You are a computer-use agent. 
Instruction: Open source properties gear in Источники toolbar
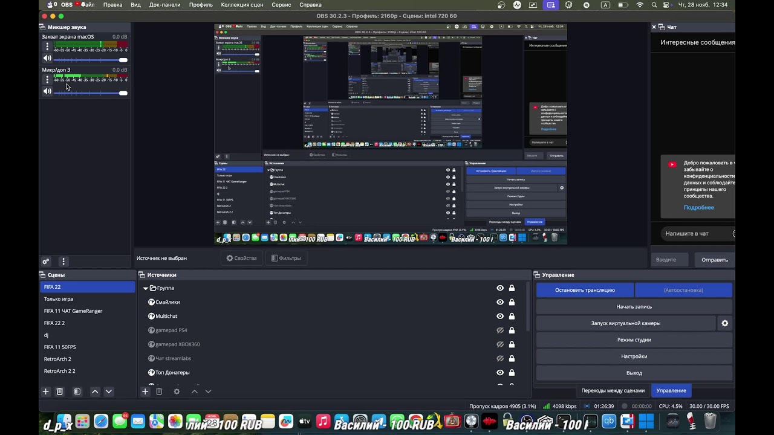click(x=177, y=391)
